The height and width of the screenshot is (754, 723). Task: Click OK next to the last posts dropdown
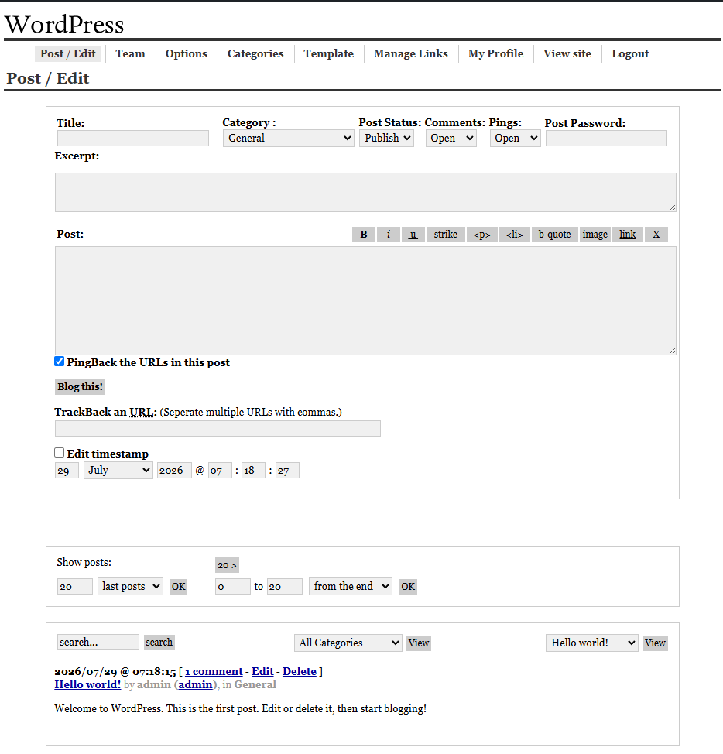tap(178, 587)
